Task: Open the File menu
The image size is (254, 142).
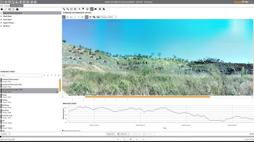Action: [x=2, y=6]
